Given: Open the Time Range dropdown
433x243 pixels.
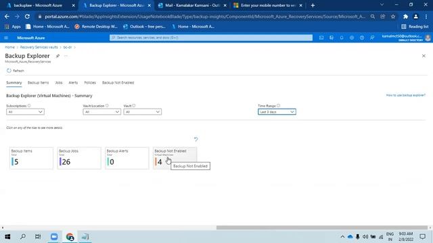Looking at the screenshot, I should pos(277,112).
